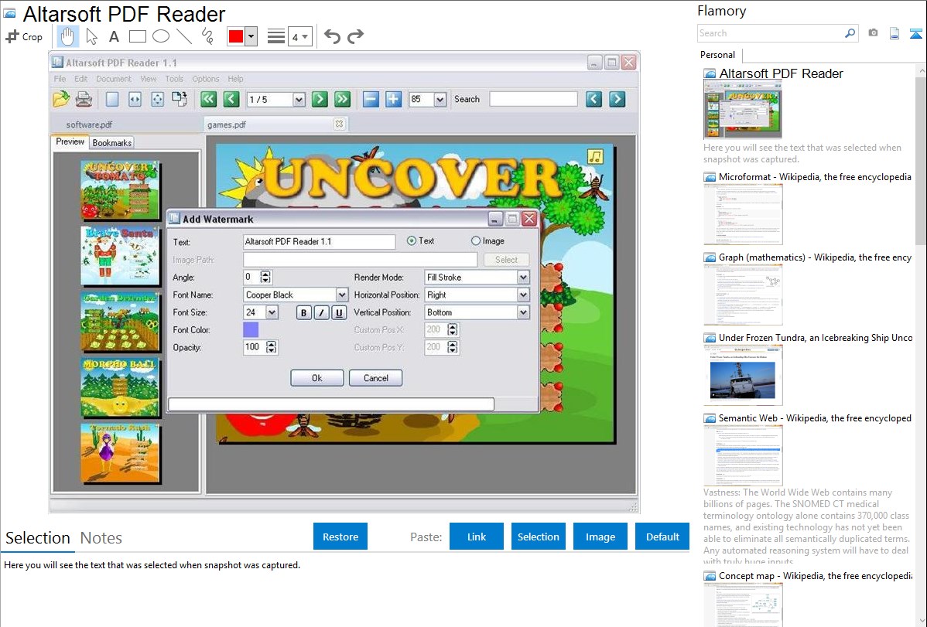Close the games.pdf tab
Image resolution: width=927 pixels, height=627 pixels.
339,124
